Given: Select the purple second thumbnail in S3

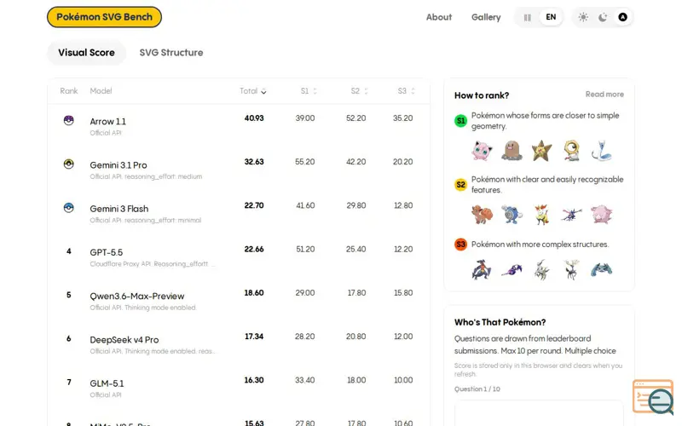Looking at the screenshot, I should tap(511, 269).
